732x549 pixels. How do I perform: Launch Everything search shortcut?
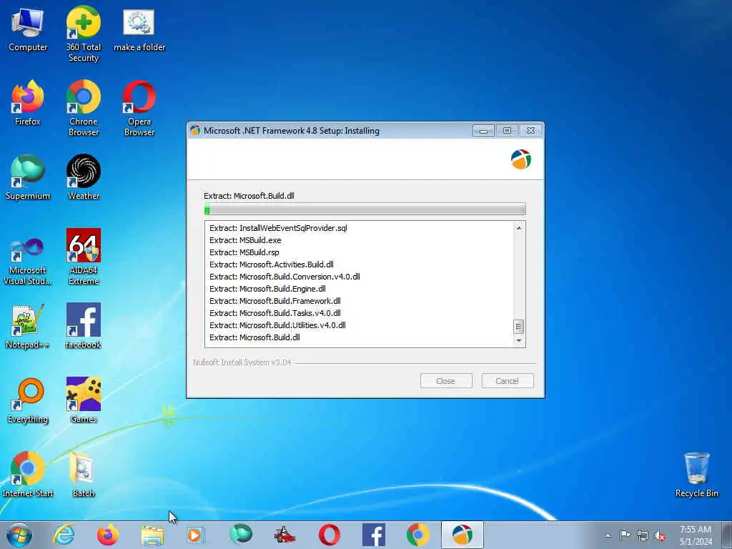pos(28,400)
